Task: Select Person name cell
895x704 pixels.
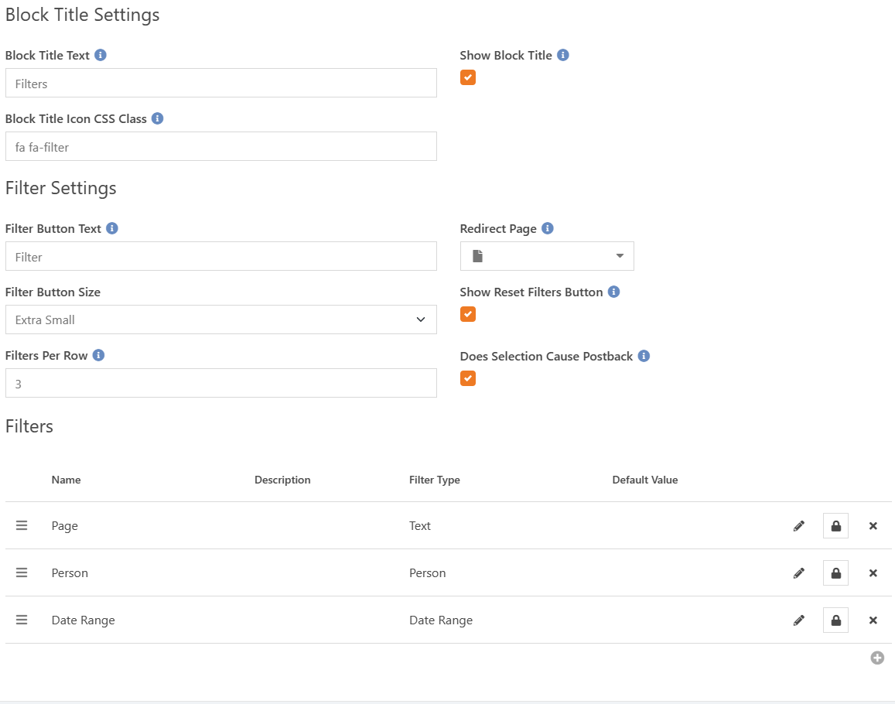Action: click(70, 573)
